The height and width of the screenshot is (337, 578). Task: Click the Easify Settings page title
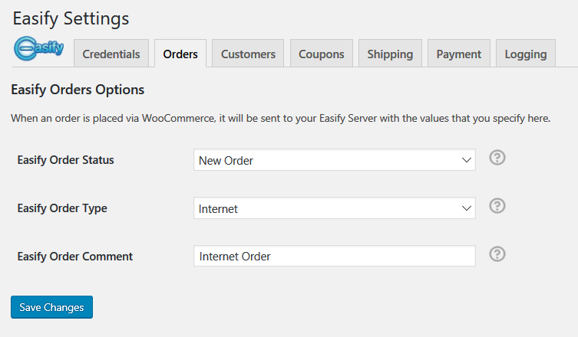71,18
